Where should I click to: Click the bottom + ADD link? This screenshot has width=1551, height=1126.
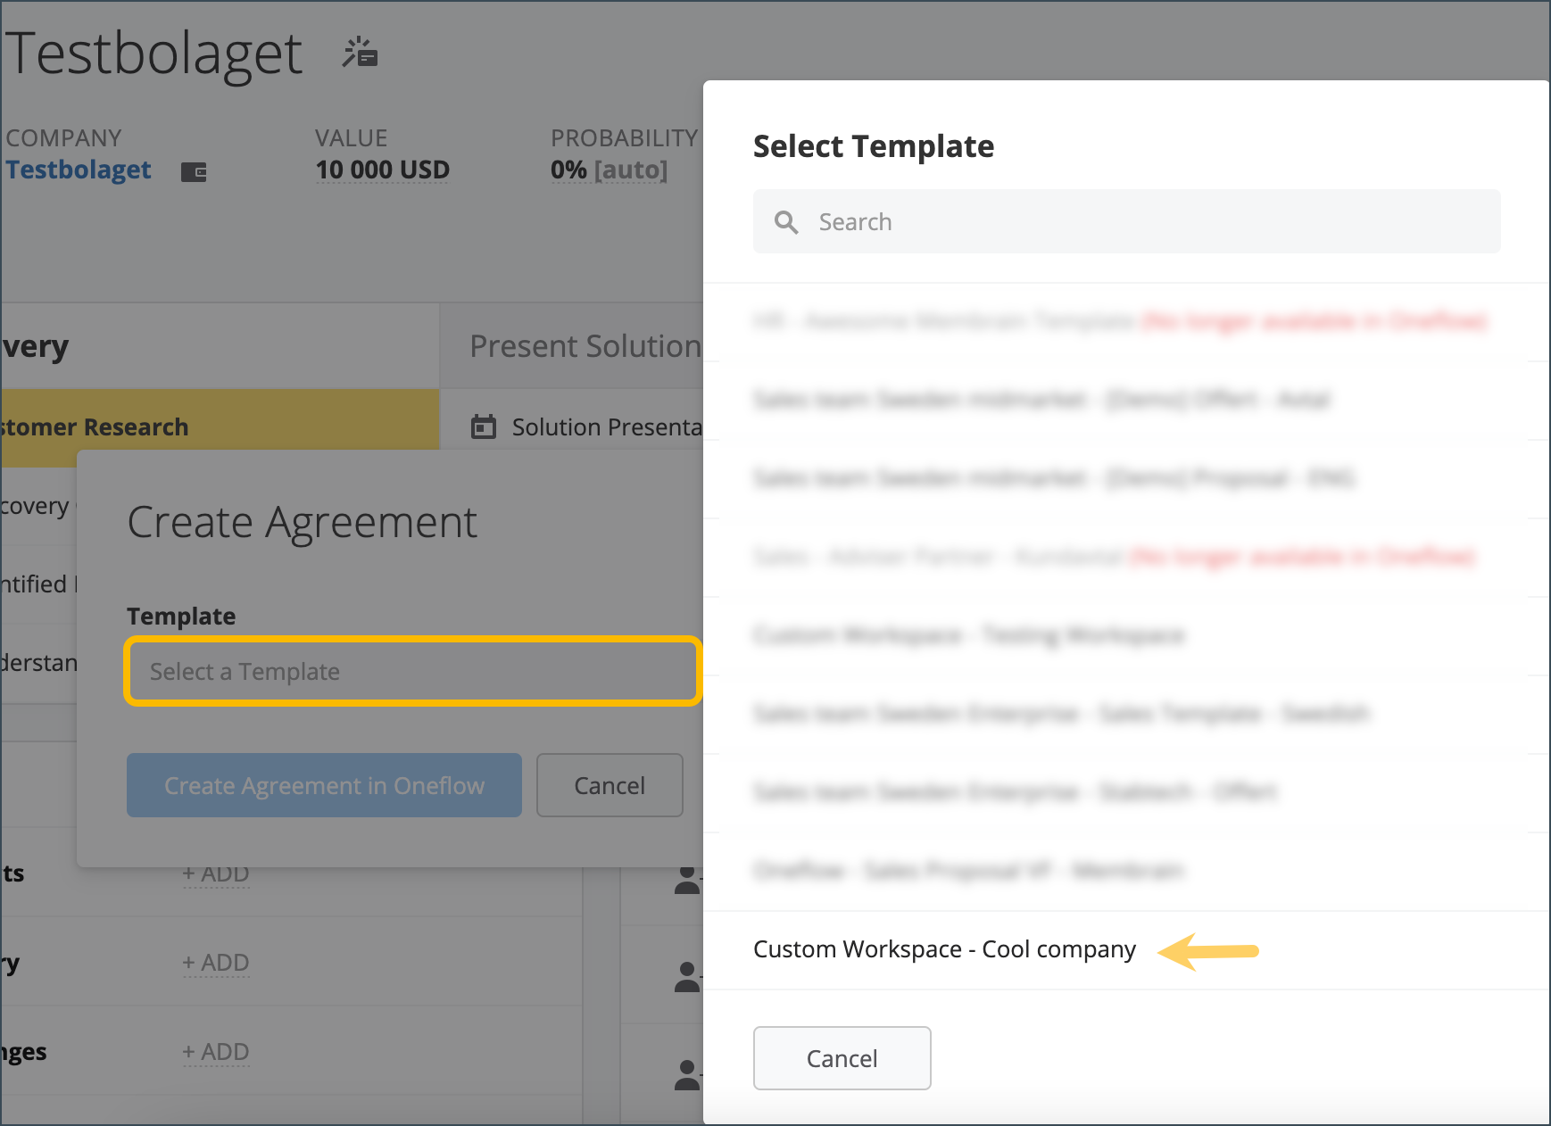tap(216, 1051)
